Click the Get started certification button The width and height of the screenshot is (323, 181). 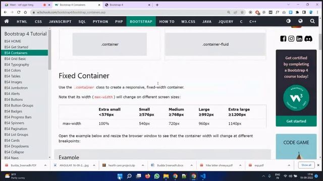click(x=296, y=121)
